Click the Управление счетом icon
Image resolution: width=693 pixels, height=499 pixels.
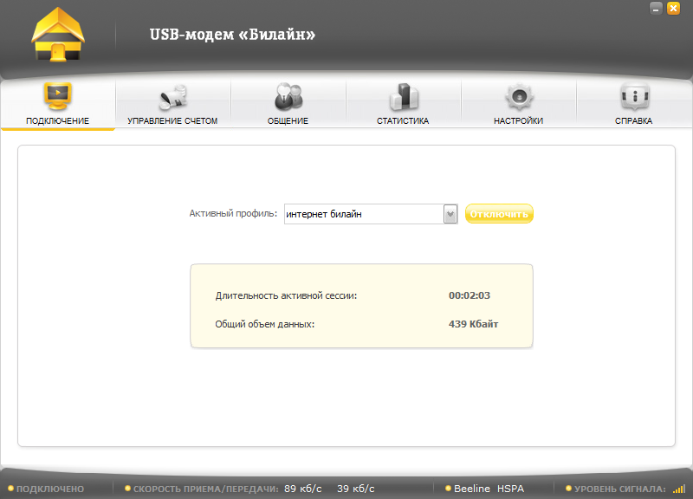click(x=172, y=96)
